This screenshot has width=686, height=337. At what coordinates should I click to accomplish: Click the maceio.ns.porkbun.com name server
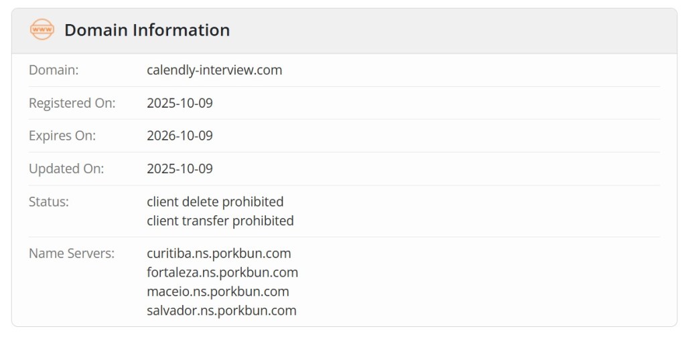pos(218,292)
